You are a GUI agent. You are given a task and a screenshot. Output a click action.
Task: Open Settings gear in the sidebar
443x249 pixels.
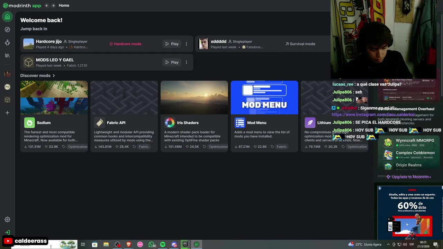[7, 220]
